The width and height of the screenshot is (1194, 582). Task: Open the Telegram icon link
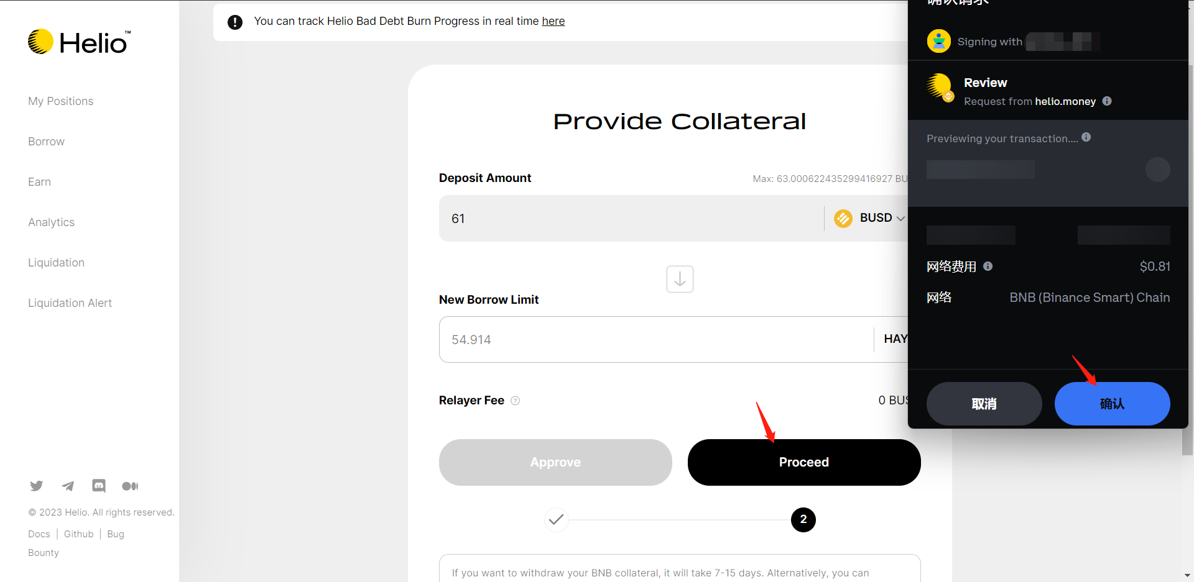click(x=68, y=486)
